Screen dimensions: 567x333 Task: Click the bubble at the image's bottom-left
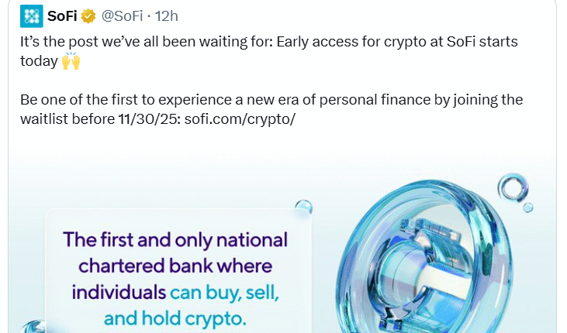tap(31, 326)
